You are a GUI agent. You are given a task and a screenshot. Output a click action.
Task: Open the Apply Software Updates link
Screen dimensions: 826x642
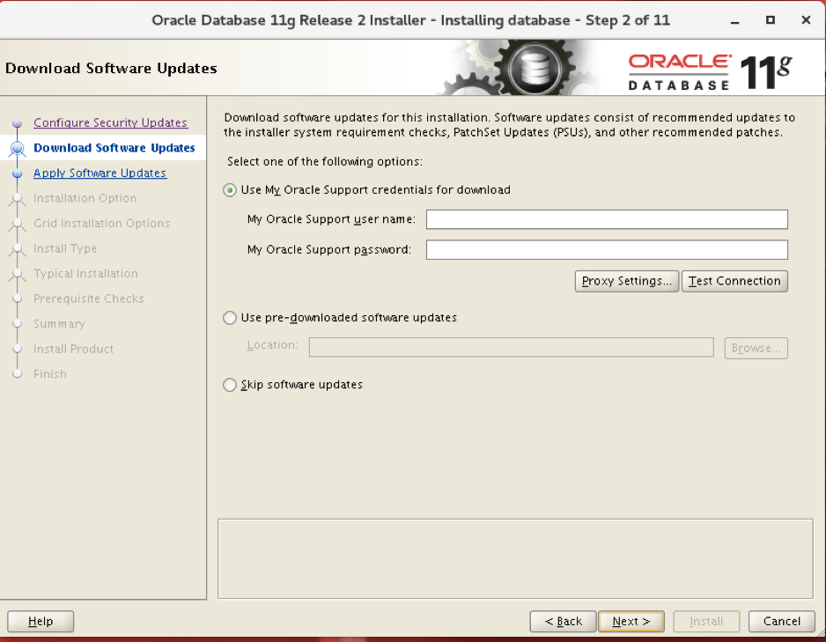[100, 173]
